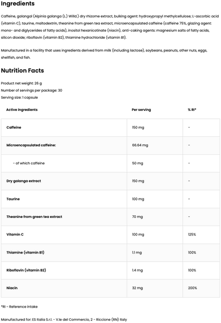Click the 200% Niacin RI value
The image size is (221, 323).
[x=192, y=288]
